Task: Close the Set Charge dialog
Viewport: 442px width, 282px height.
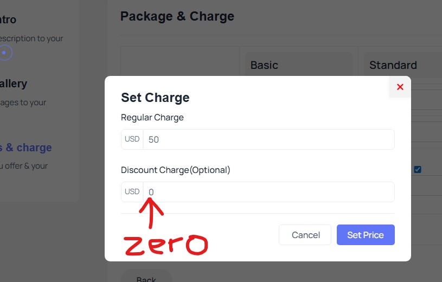Action: 400,87
